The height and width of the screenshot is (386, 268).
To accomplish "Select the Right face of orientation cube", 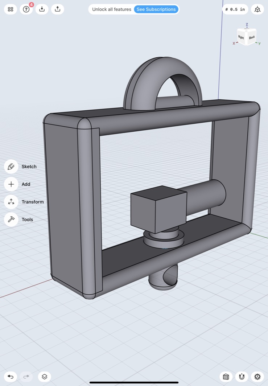I will pyautogui.click(x=241, y=37).
